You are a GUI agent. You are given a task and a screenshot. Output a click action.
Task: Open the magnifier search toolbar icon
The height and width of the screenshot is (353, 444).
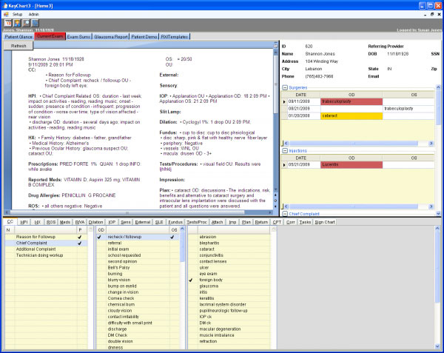pyautogui.click(x=26, y=23)
